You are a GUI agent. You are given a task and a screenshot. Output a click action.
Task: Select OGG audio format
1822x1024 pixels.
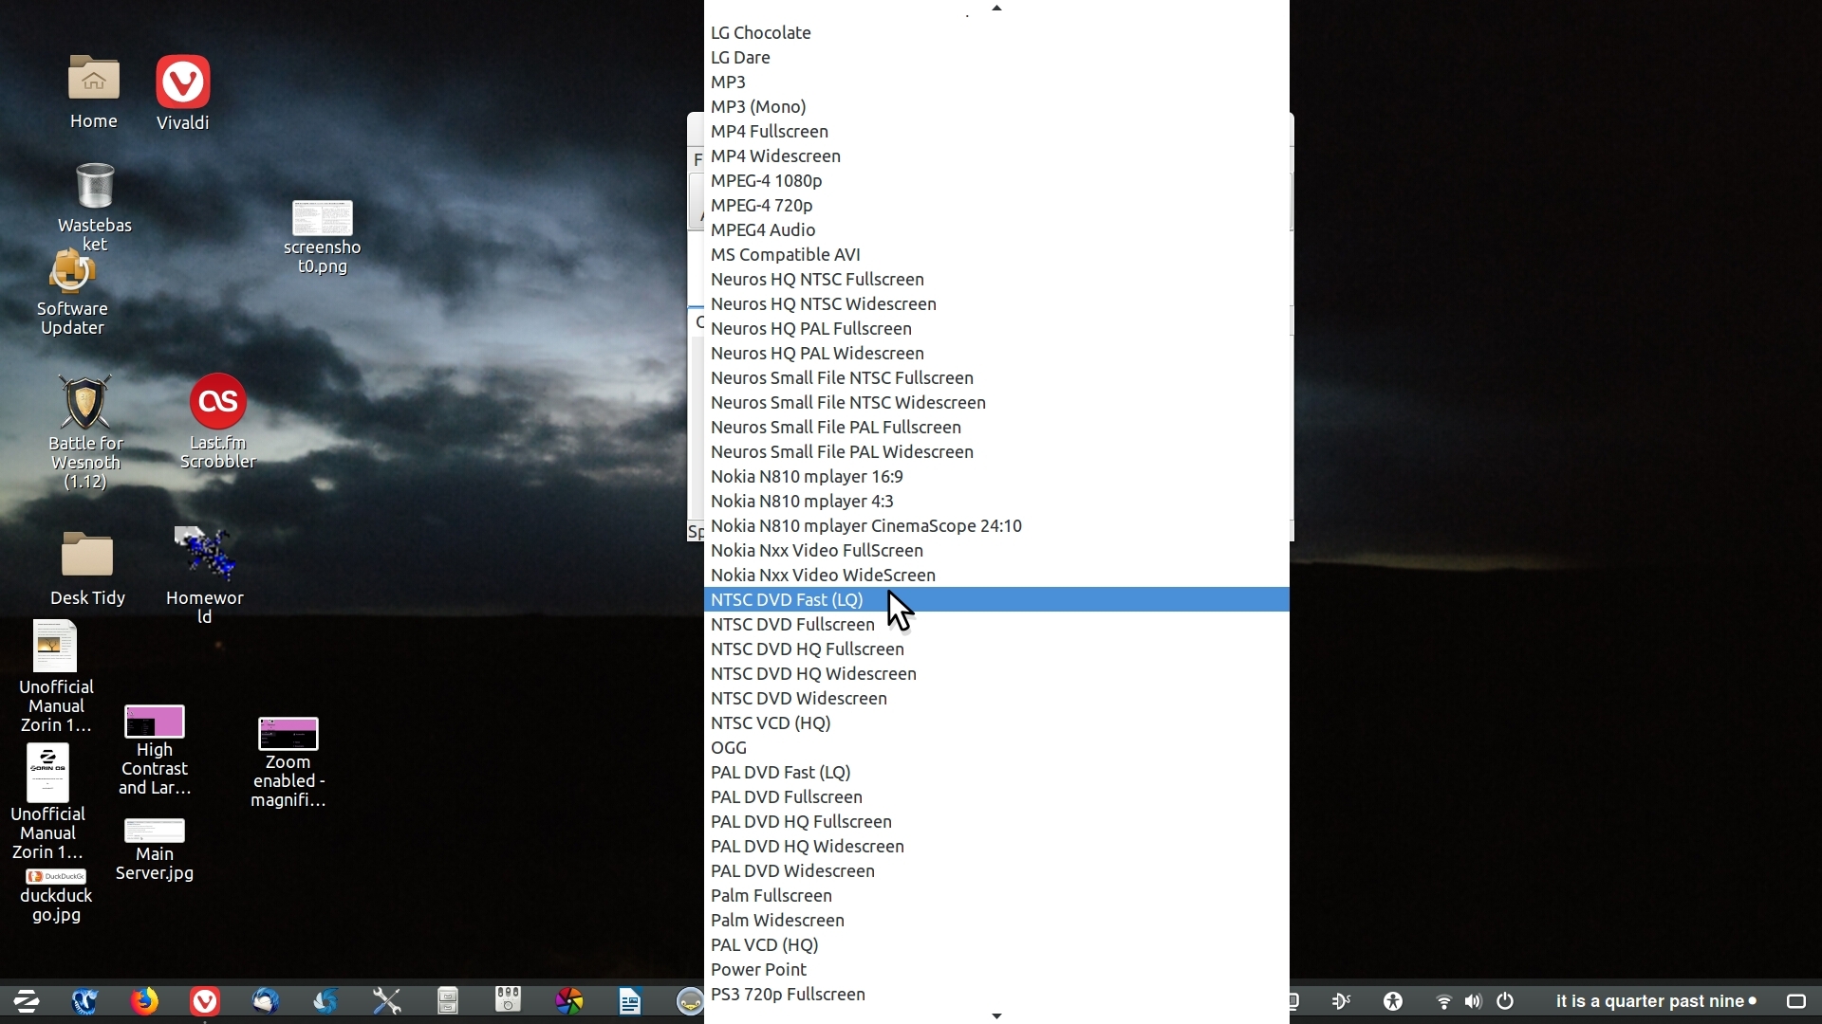coord(728,746)
